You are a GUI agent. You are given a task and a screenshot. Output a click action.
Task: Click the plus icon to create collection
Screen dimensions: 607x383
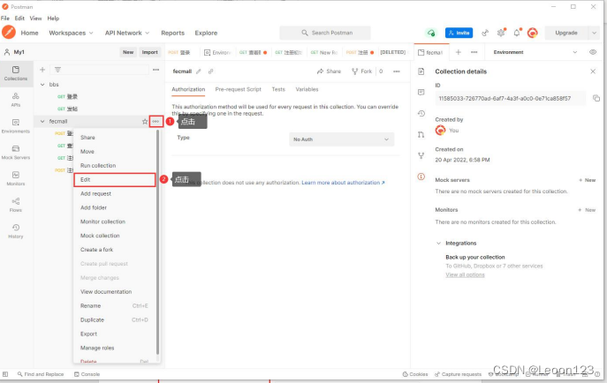42,70
